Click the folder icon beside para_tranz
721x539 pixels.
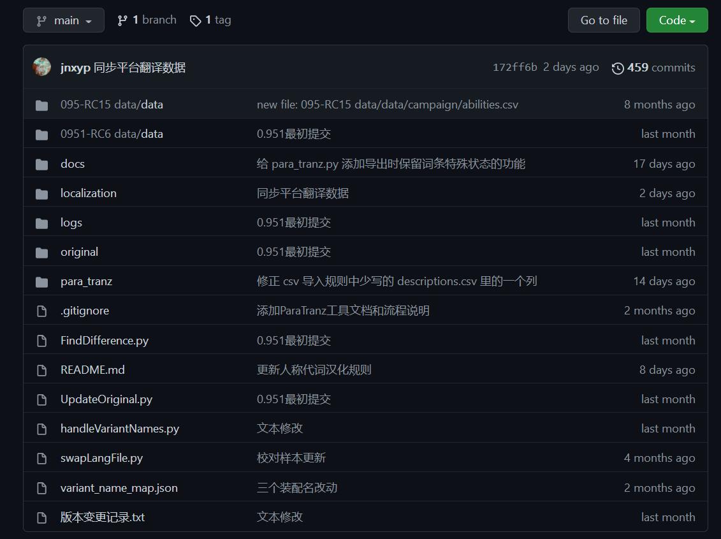[x=41, y=281]
